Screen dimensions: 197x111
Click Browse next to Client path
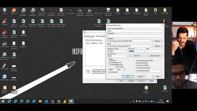pyautogui.click(x=157, y=46)
